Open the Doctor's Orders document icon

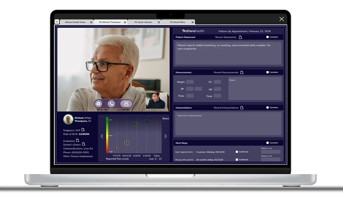[x=83, y=144]
